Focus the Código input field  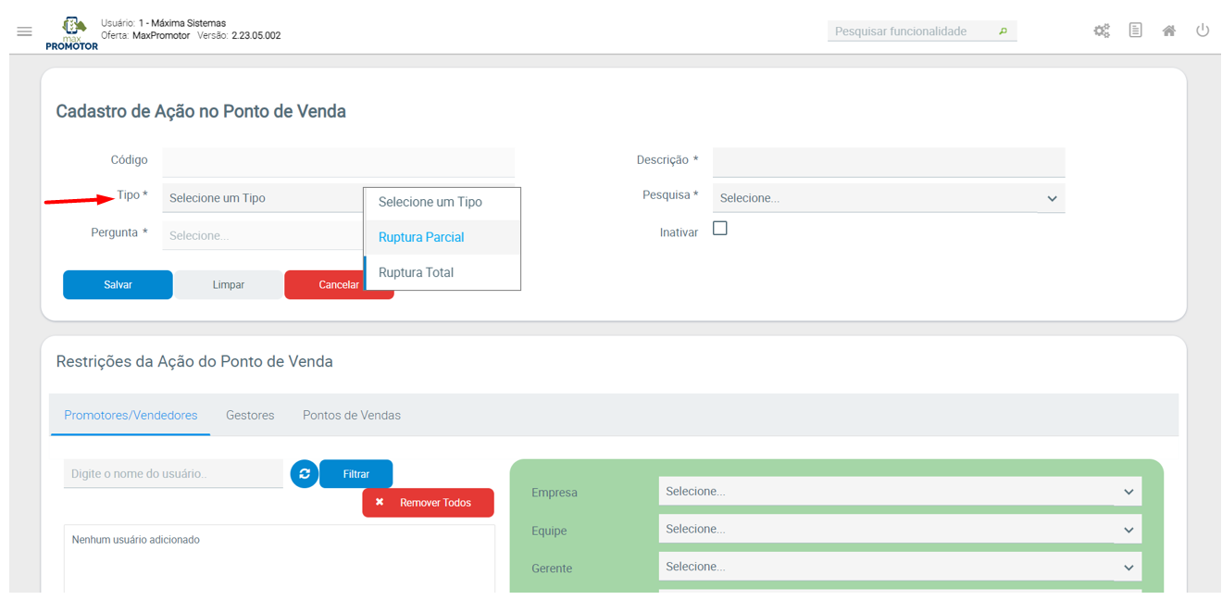coord(339,162)
